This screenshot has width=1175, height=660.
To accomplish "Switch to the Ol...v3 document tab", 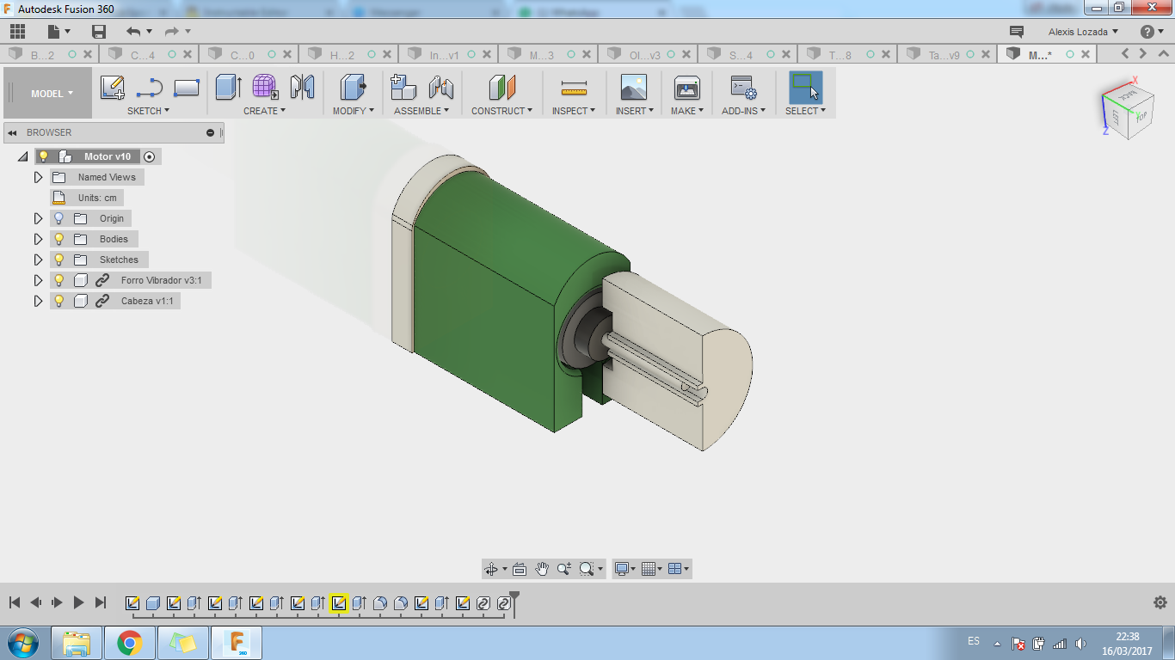I will 648,54.
